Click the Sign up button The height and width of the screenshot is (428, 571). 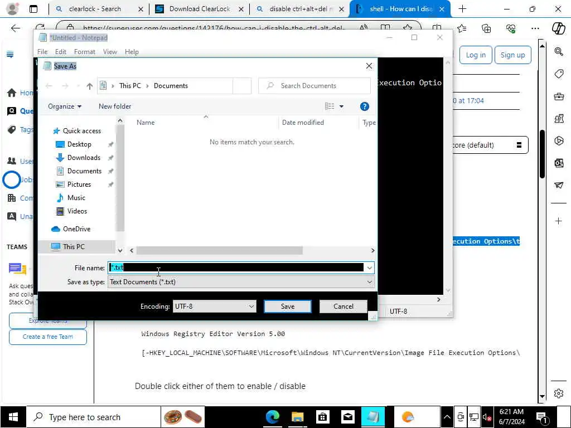coord(513,55)
